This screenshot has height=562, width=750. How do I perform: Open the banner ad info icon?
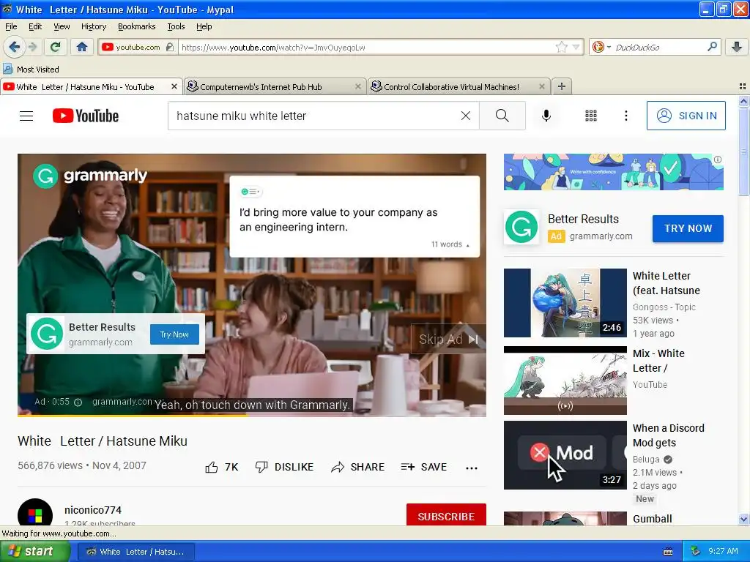718,160
